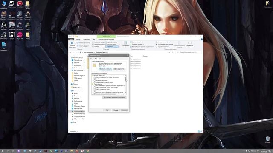Select the Shadow of the Tomb Raider desktop icon
This screenshot has height=153, width=273.
4,25
